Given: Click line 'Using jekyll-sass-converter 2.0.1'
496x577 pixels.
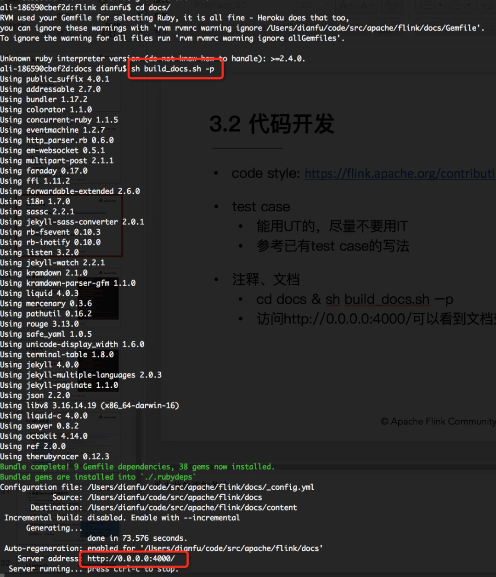Looking at the screenshot, I should (x=72, y=221).
